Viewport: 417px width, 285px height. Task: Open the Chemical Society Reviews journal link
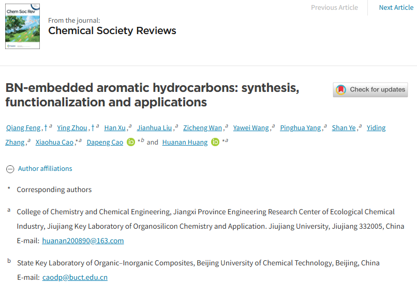pyautogui.click(x=112, y=30)
